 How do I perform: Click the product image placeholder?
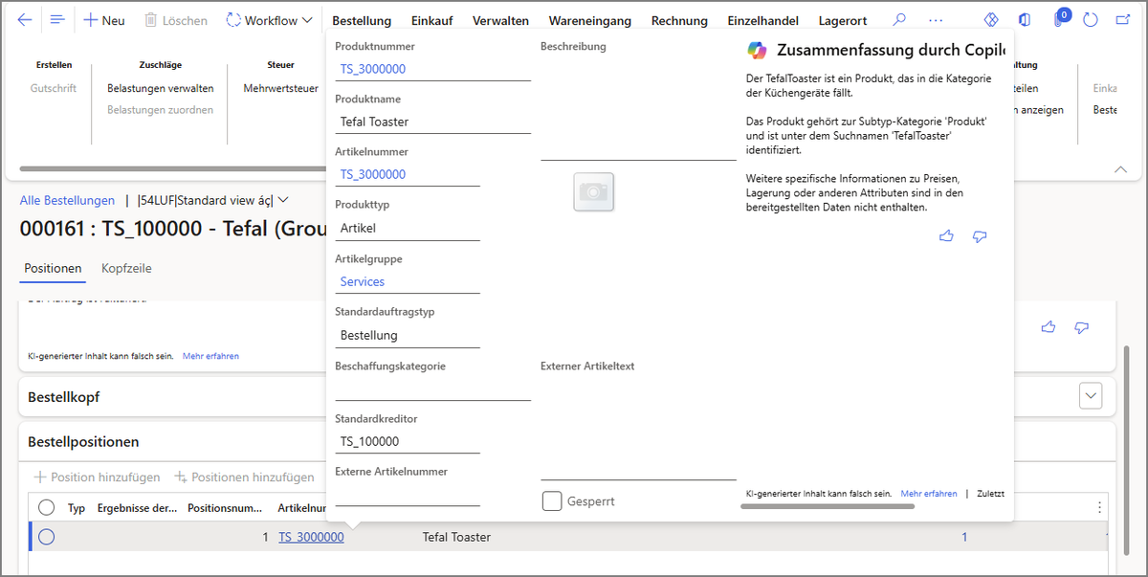(593, 191)
